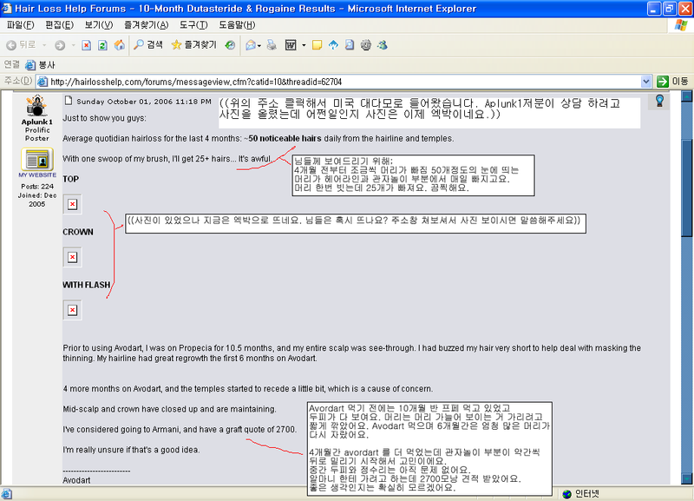The image size is (694, 501).
Task: Open the Favorites (즐겨찾기) menu
Action: pos(146,25)
